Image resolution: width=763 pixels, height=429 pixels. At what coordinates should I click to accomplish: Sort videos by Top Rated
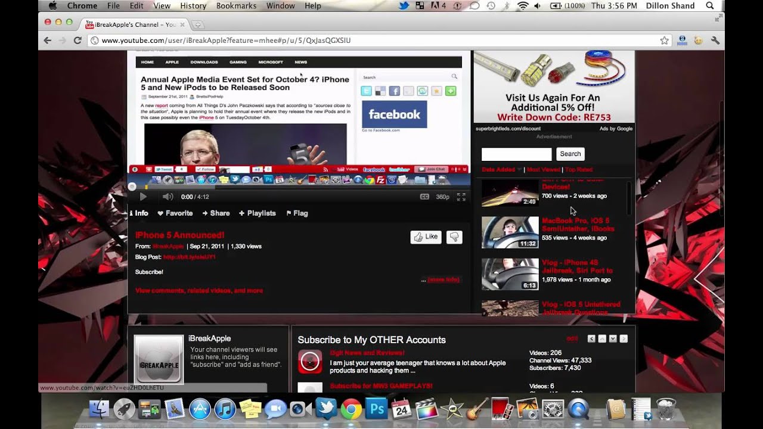click(579, 170)
